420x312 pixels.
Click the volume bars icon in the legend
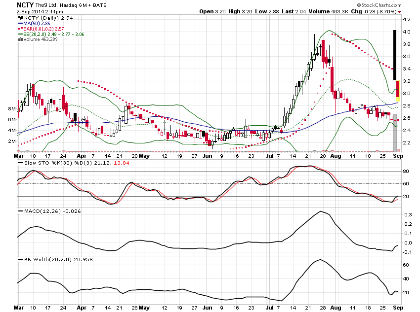coord(20,39)
